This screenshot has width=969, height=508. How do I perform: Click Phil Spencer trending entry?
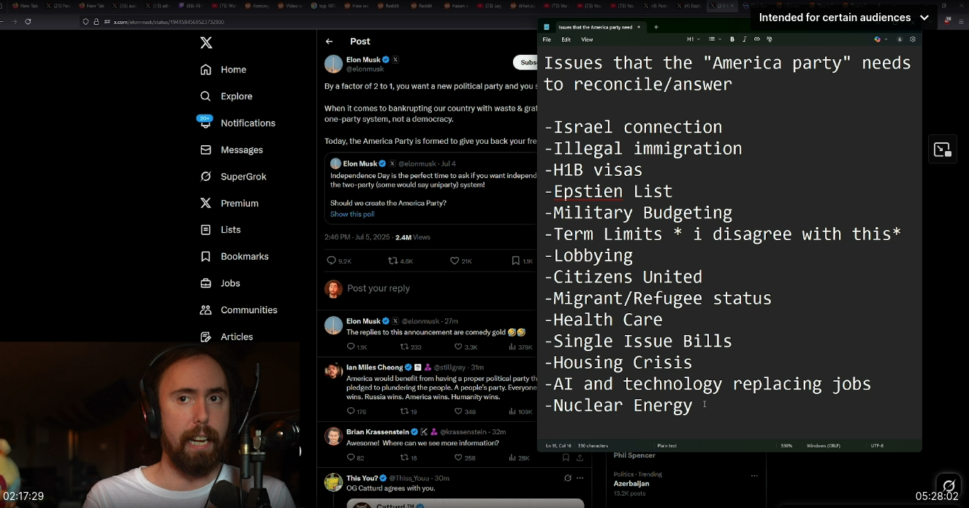634,455
